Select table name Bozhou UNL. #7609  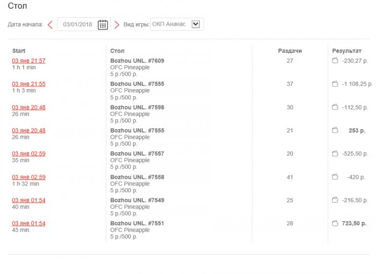pyautogui.click(x=137, y=61)
